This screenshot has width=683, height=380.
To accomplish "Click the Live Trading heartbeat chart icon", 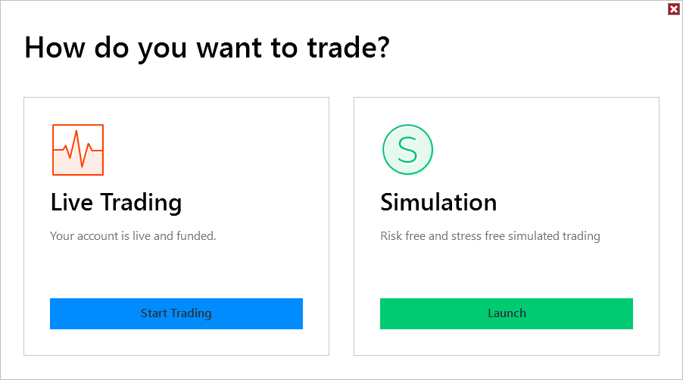I will pyautogui.click(x=78, y=150).
